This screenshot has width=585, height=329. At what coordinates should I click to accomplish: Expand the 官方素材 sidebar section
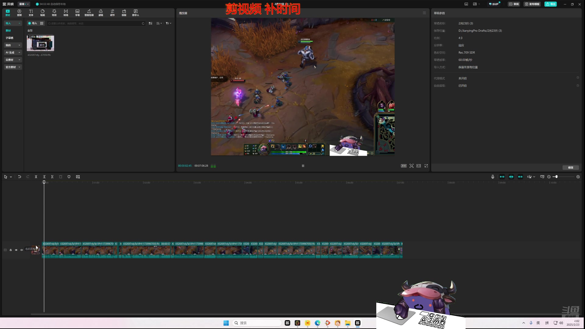[13, 67]
